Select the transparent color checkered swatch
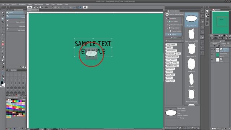 [x=3, y=87]
